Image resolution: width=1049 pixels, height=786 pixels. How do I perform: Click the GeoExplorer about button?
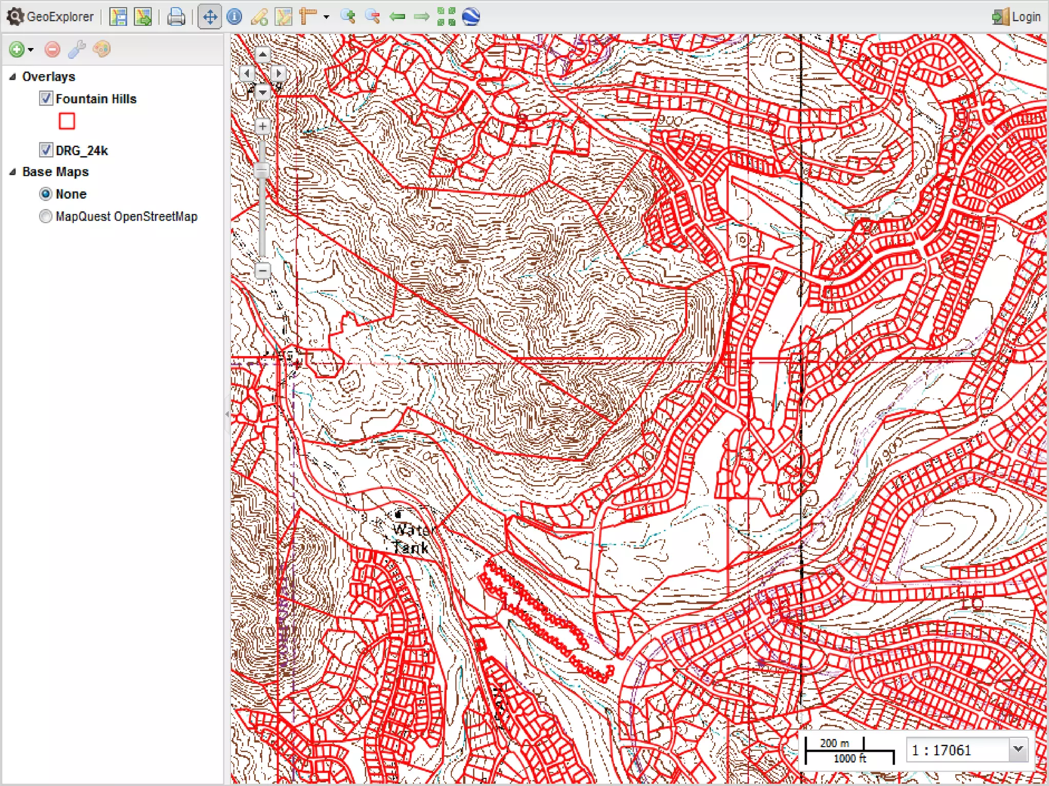pos(51,16)
